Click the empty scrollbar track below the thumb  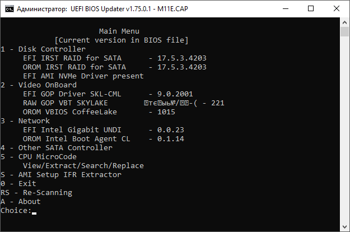(344, 129)
